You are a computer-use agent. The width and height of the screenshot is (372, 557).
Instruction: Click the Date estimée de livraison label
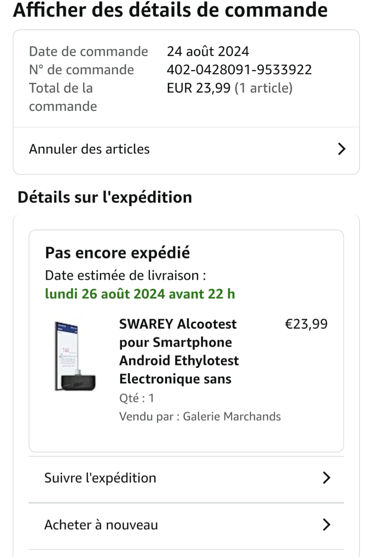pyautogui.click(x=128, y=275)
